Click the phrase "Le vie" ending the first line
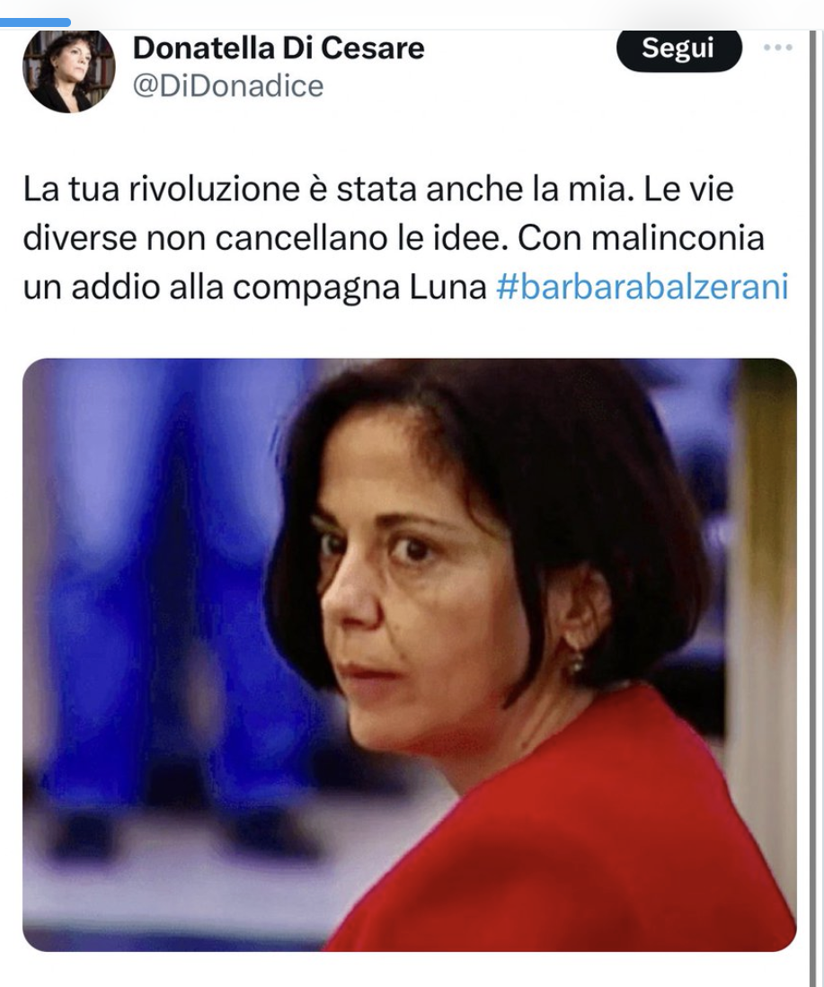 point(688,189)
